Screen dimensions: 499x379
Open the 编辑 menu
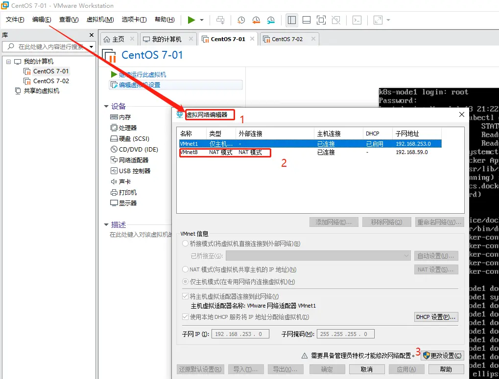coord(42,20)
